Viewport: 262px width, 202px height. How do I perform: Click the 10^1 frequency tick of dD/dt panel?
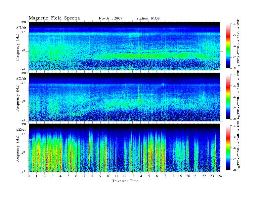point(22,83)
